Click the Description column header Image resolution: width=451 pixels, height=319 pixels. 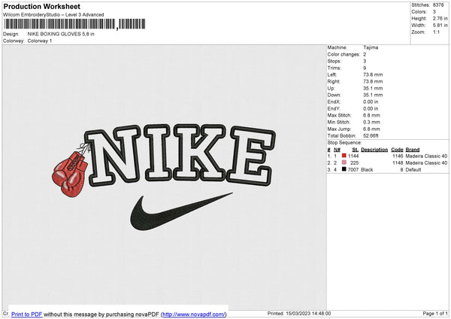tap(374, 150)
